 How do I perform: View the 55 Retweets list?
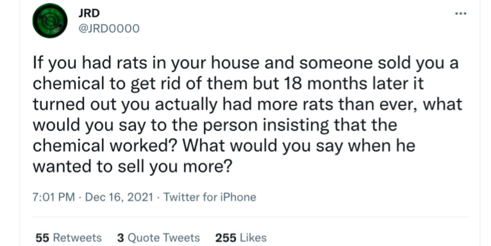click(x=69, y=238)
